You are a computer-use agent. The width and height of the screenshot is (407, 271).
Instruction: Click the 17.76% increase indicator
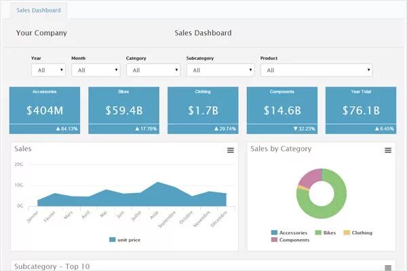click(146, 129)
